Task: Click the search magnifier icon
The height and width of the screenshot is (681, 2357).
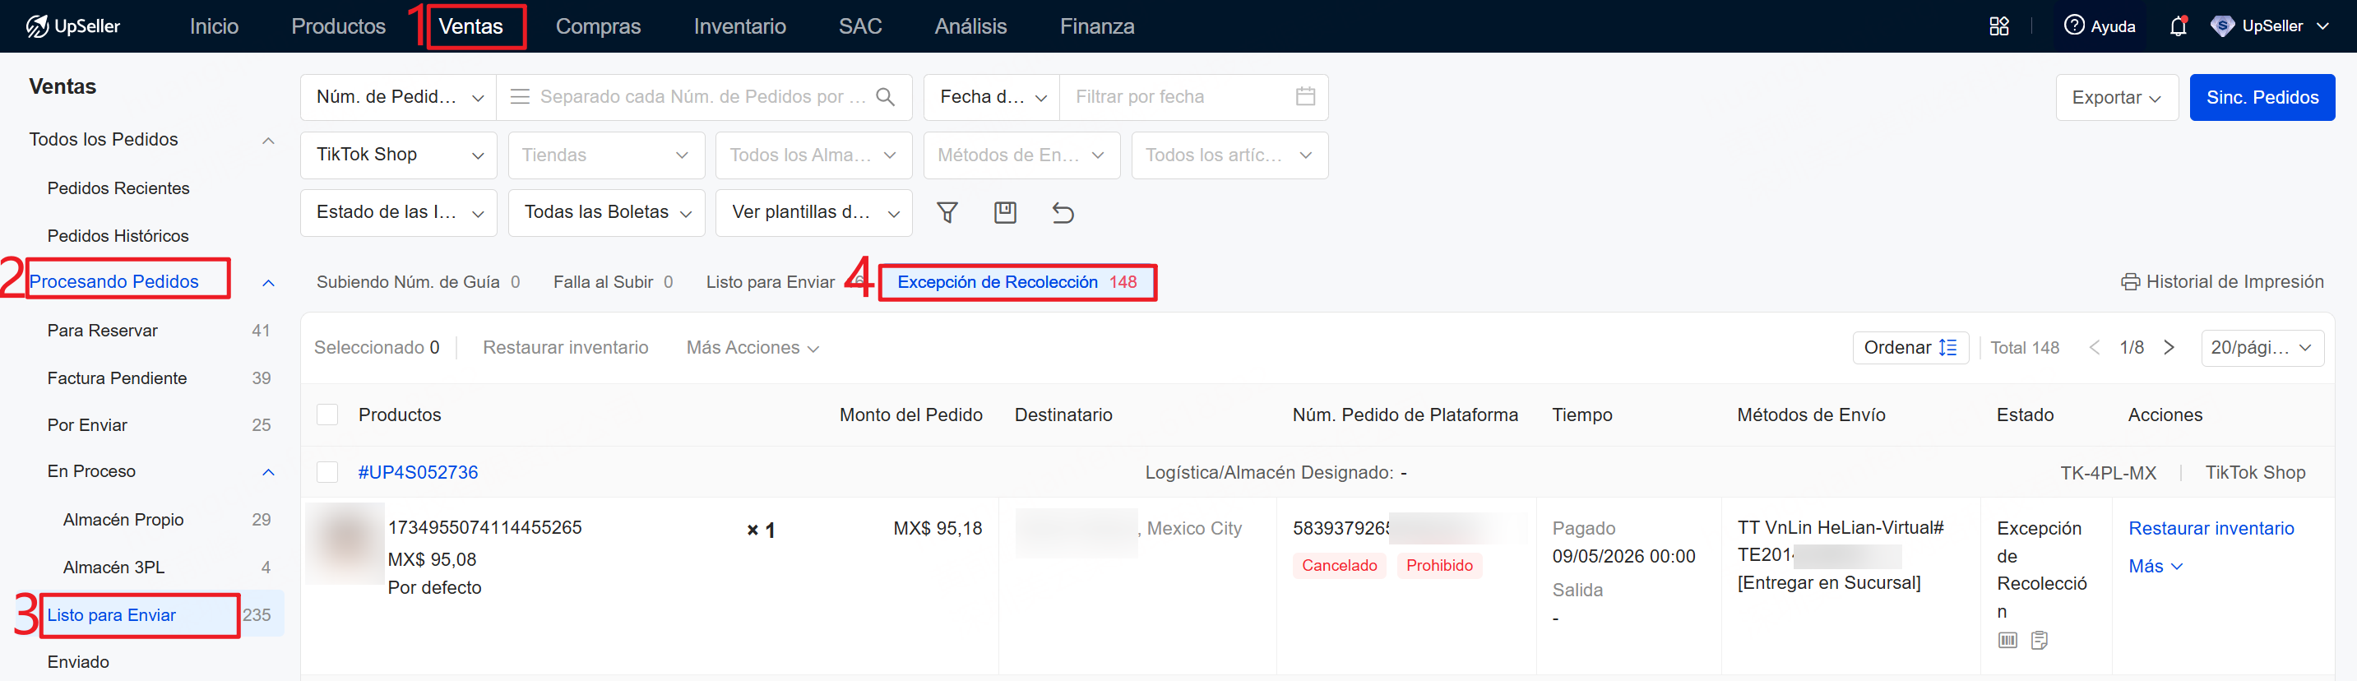Action: pyautogui.click(x=885, y=97)
